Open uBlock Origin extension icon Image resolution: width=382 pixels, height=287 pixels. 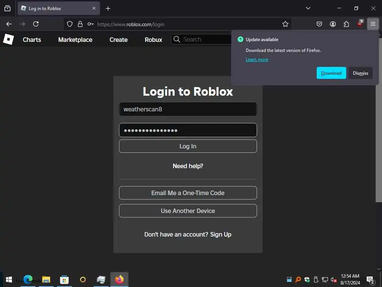360,24
